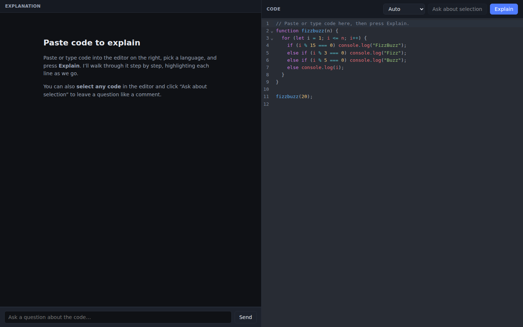This screenshot has height=327, width=523.
Task: Click the console.log("Fizz") line
Action: point(347,53)
